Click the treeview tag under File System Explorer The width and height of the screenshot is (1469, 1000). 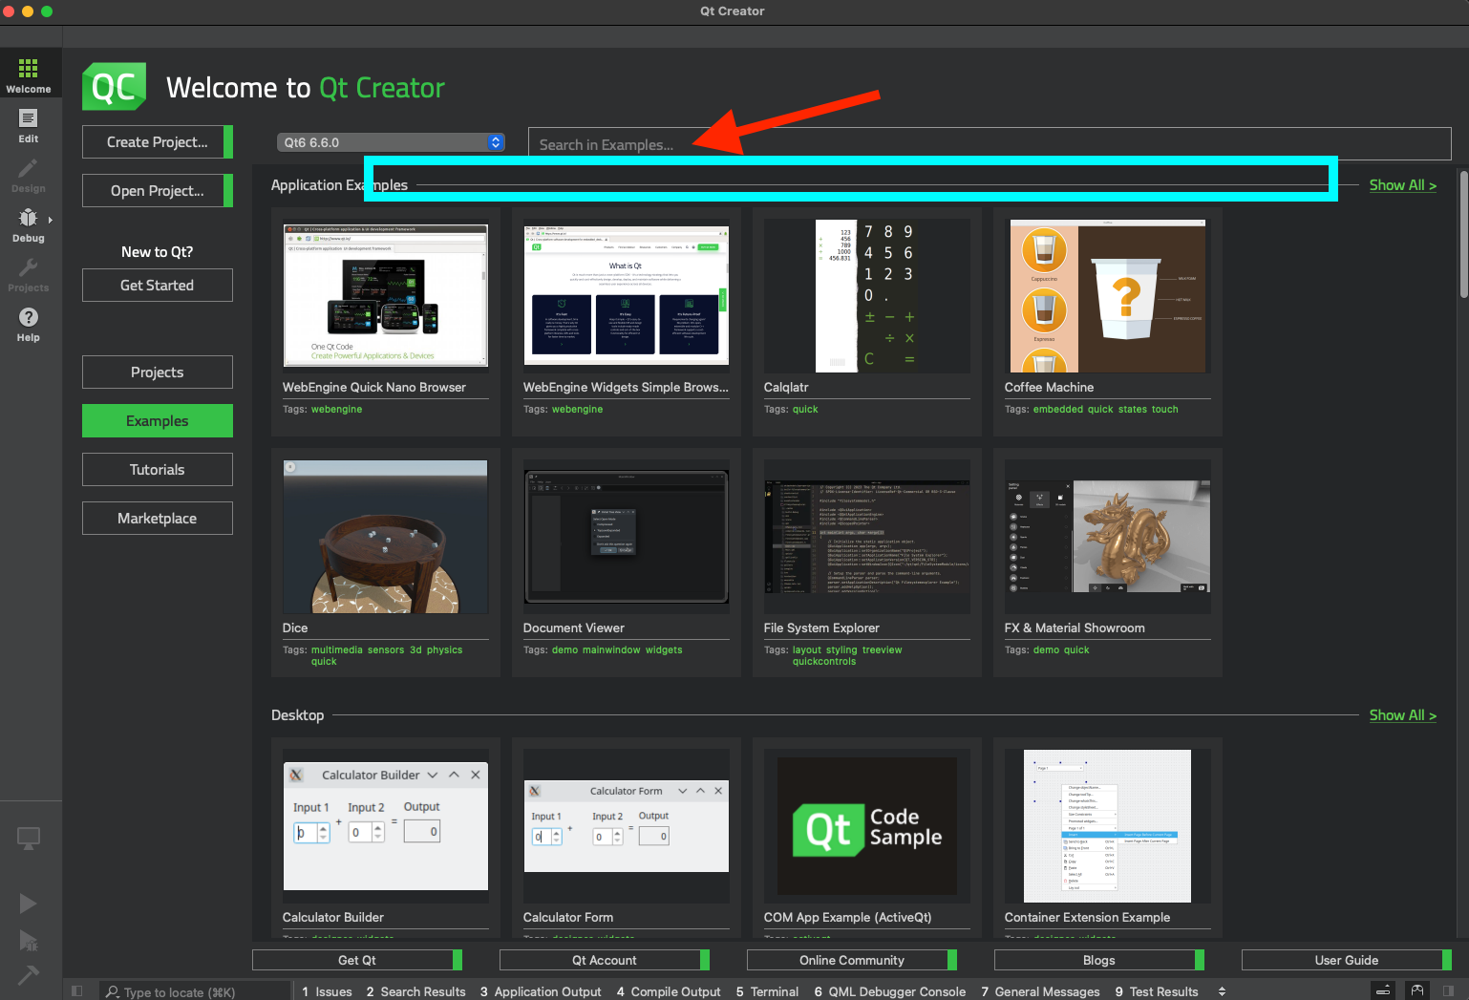882,649
